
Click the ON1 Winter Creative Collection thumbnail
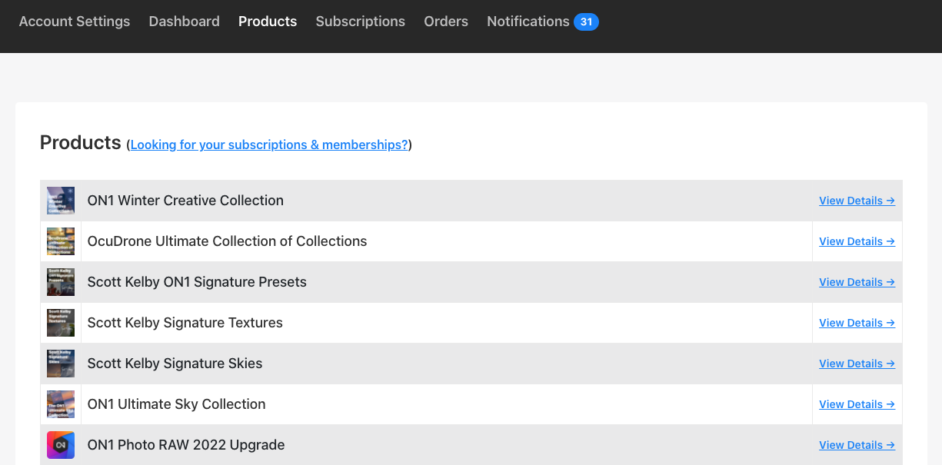point(61,201)
